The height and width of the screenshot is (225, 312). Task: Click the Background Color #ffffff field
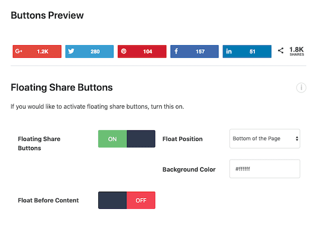click(265, 169)
